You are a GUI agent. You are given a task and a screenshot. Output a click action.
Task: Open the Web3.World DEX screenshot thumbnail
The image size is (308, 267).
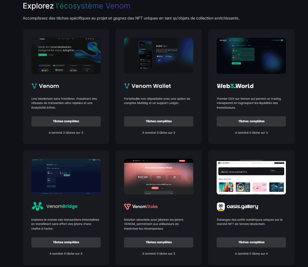tap(251, 56)
